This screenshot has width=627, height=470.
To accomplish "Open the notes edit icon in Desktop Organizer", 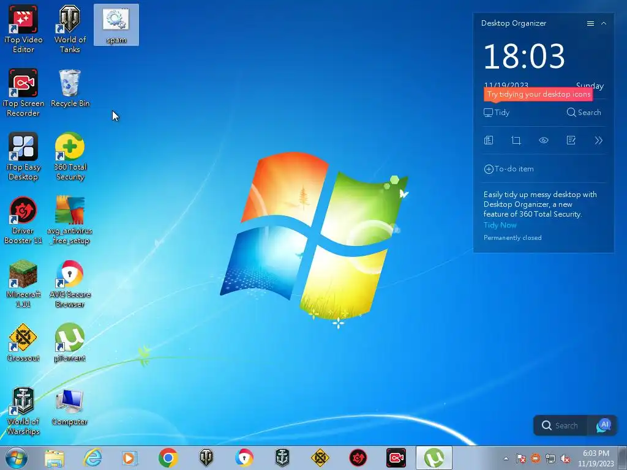I will pyautogui.click(x=571, y=140).
